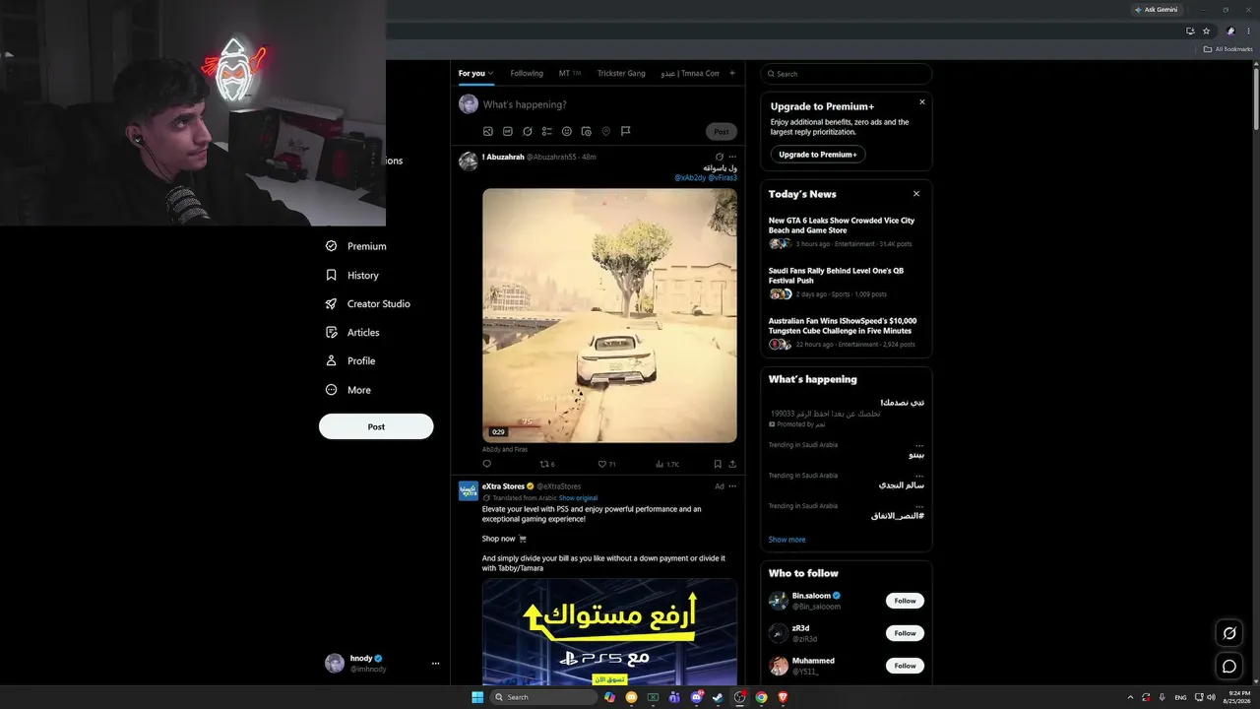Open Profile from the sidebar
This screenshot has height=709, width=1260.
[x=350, y=360]
